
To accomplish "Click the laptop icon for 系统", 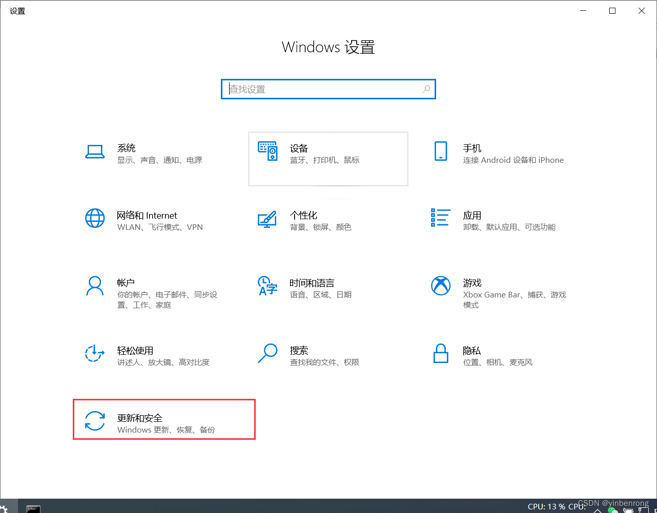I will [95, 152].
